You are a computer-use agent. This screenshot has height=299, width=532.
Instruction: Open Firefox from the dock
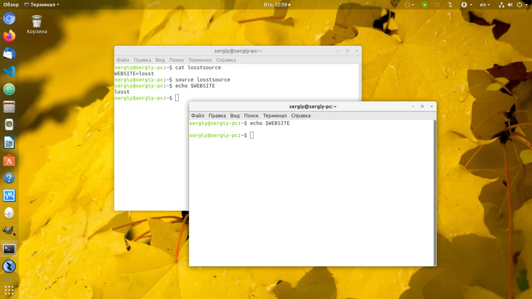point(9,36)
